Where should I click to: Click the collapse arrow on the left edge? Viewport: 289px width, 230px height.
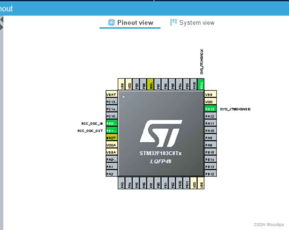pyautogui.click(x=2, y=19)
